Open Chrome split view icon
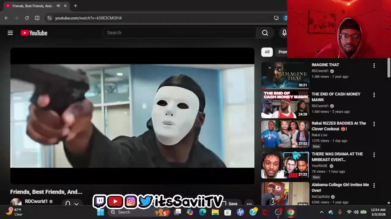Screen dimensions: 391x219 click(x=37, y=18)
